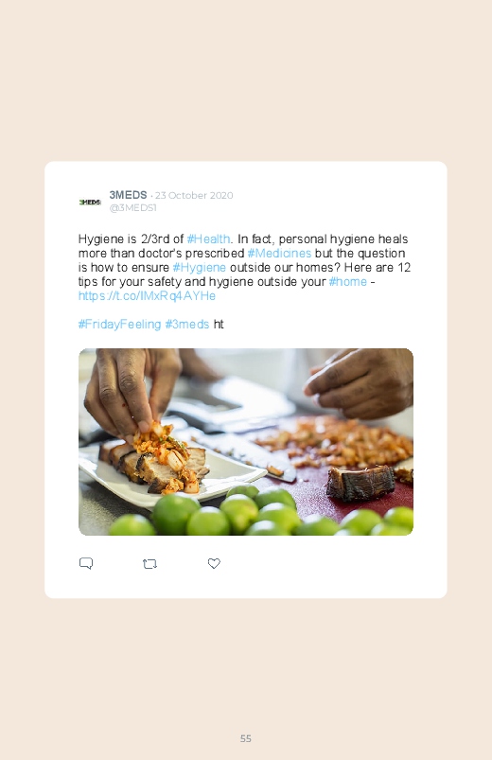Viewport: 492px width, 760px height.
Task: Select the #3meds hashtag
Action: point(187,324)
